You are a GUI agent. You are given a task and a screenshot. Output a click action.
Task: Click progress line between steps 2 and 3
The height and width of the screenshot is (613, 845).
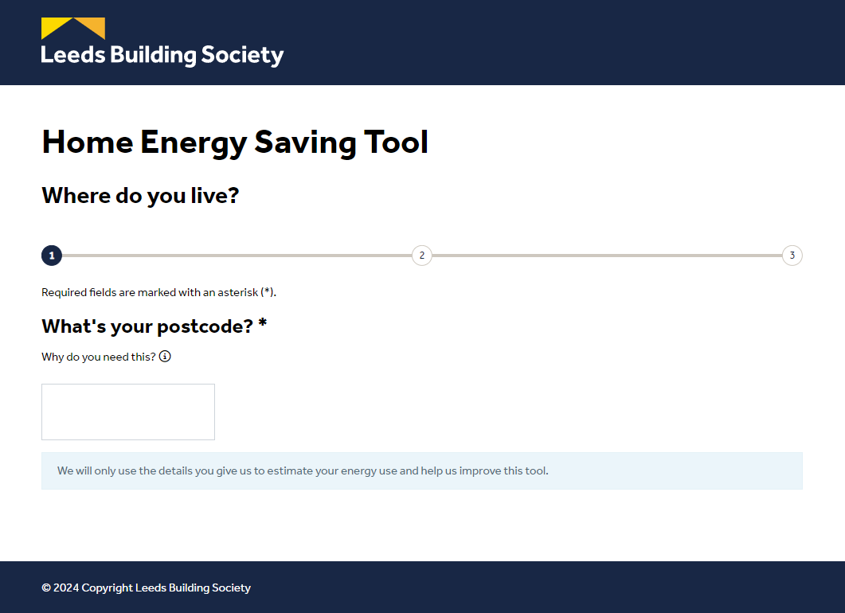(x=607, y=256)
